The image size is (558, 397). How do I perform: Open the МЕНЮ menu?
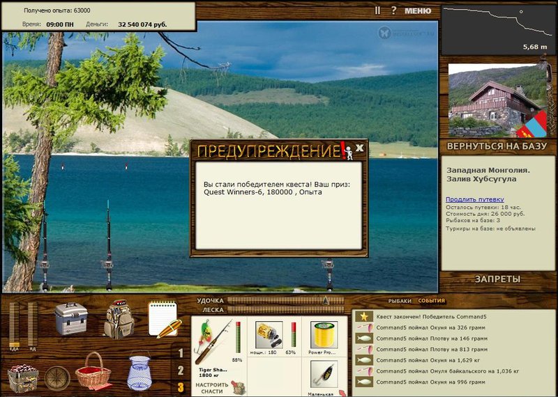[418, 11]
